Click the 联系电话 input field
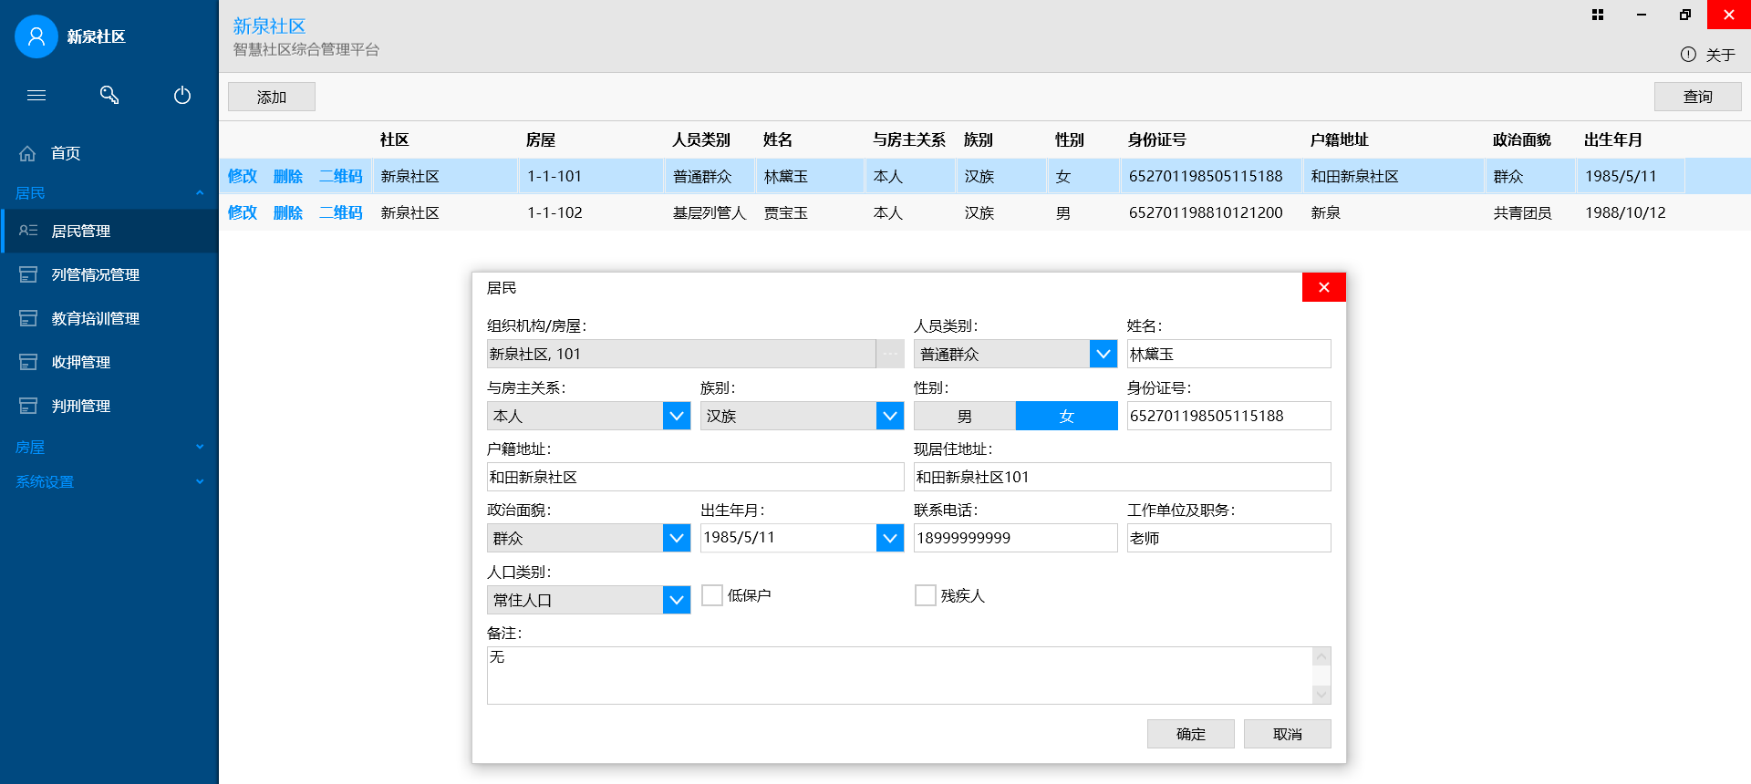This screenshot has height=784, width=1751. pos(1015,538)
